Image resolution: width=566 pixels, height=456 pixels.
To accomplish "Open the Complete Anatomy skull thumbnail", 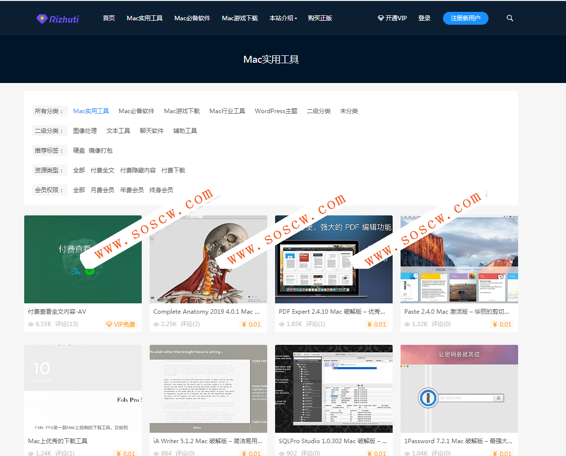I will tap(208, 259).
